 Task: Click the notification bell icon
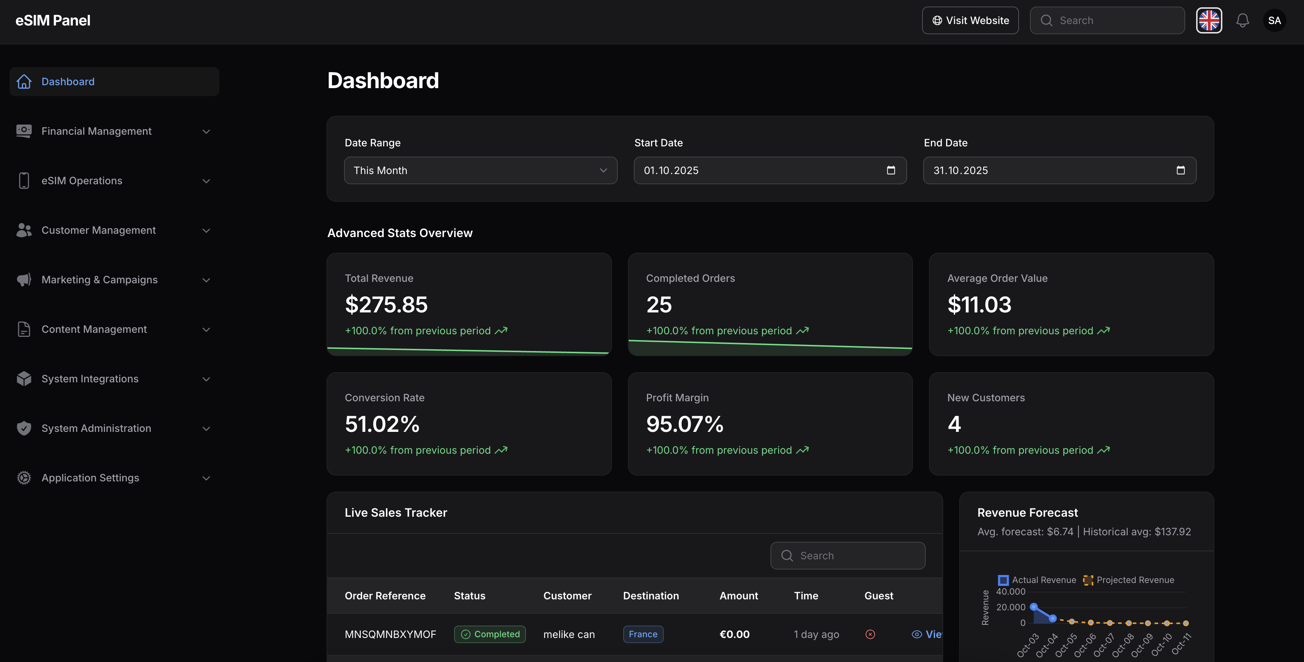[1242, 21]
